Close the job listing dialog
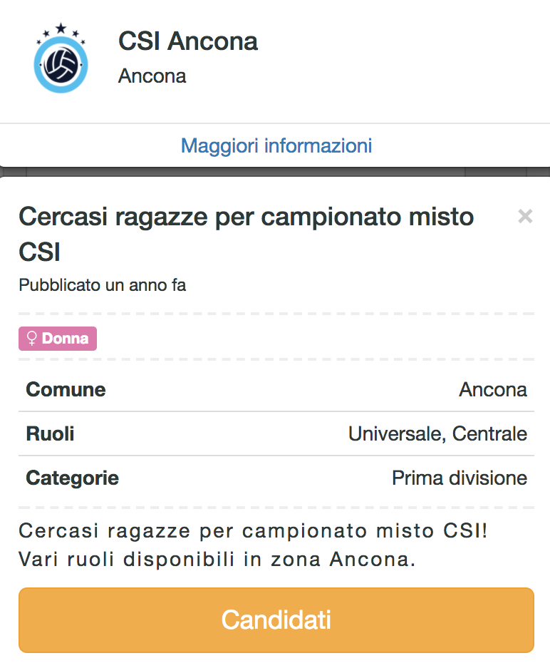This screenshot has width=550, height=668. coord(525,217)
